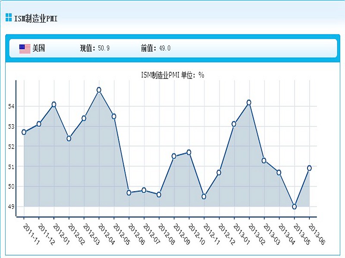345x258 pixels.
Task: Click the United States flag icon
Action: tap(25, 49)
